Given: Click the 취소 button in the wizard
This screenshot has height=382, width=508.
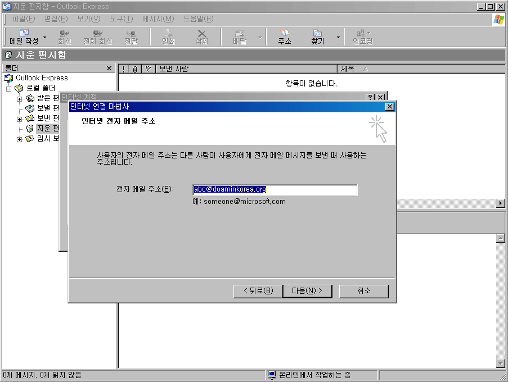Looking at the screenshot, I should click(364, 291).
